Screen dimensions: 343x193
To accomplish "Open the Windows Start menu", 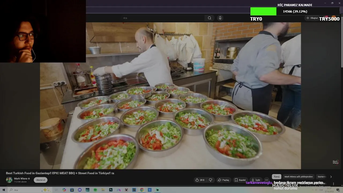I will (x=4, y=190).
